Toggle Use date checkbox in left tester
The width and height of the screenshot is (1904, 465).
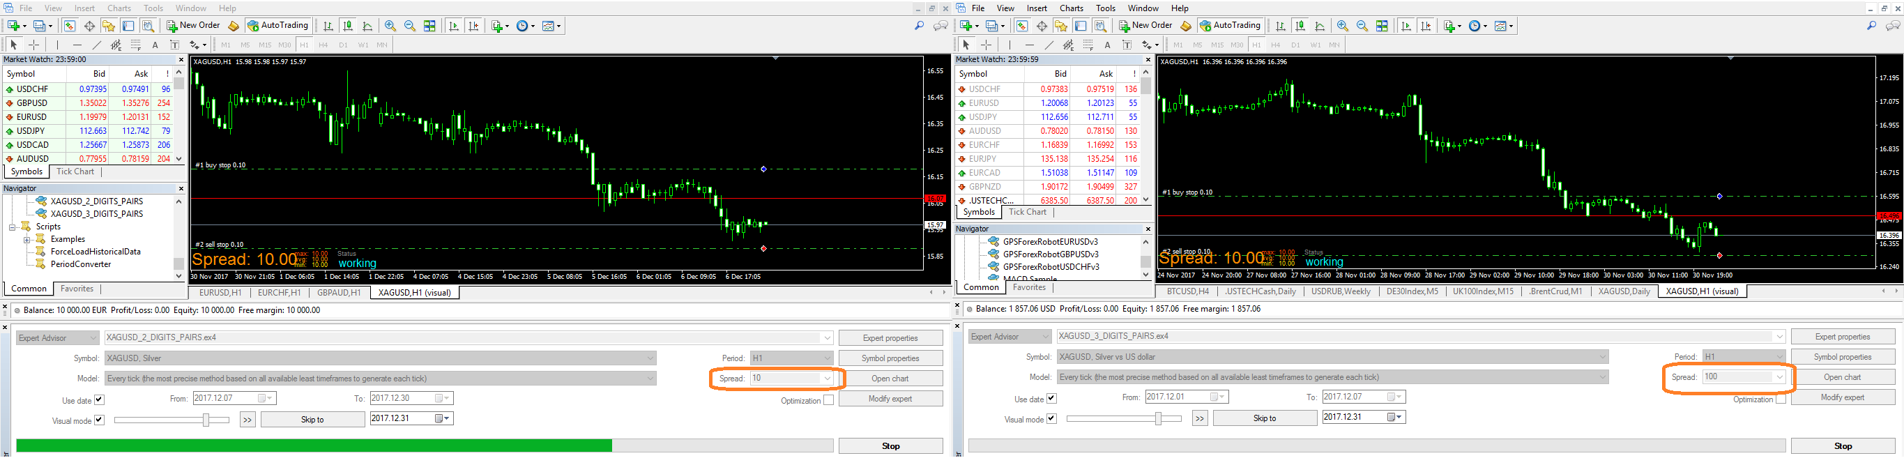[99, 400]
